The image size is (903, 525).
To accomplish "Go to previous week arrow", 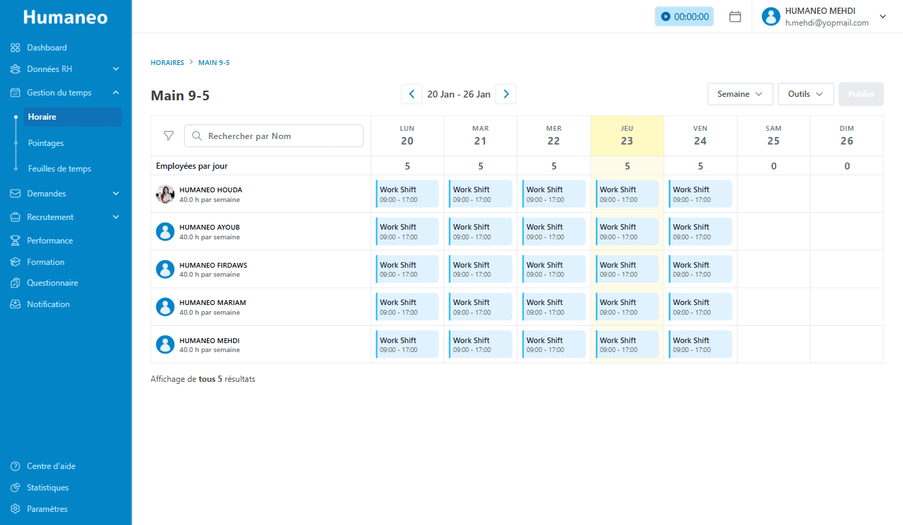I will coord(412,94).
